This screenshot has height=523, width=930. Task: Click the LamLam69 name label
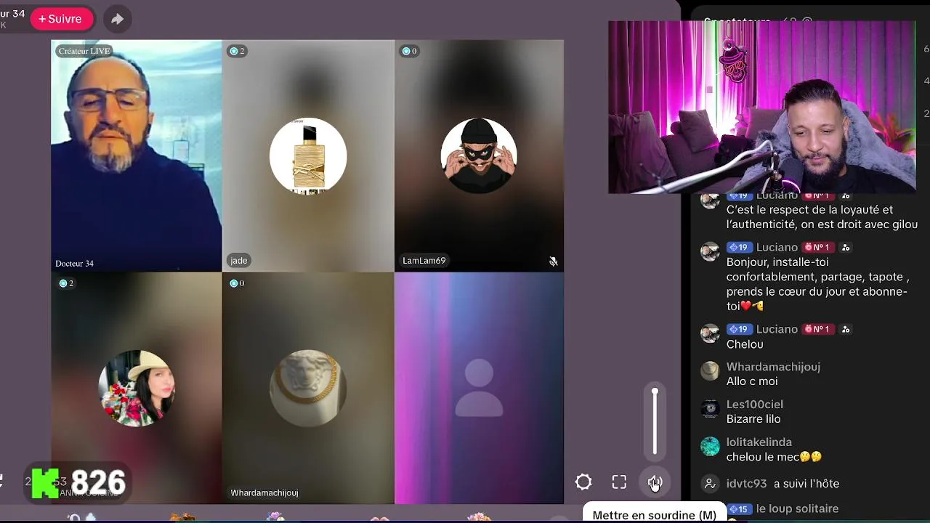tap(424, 260)
